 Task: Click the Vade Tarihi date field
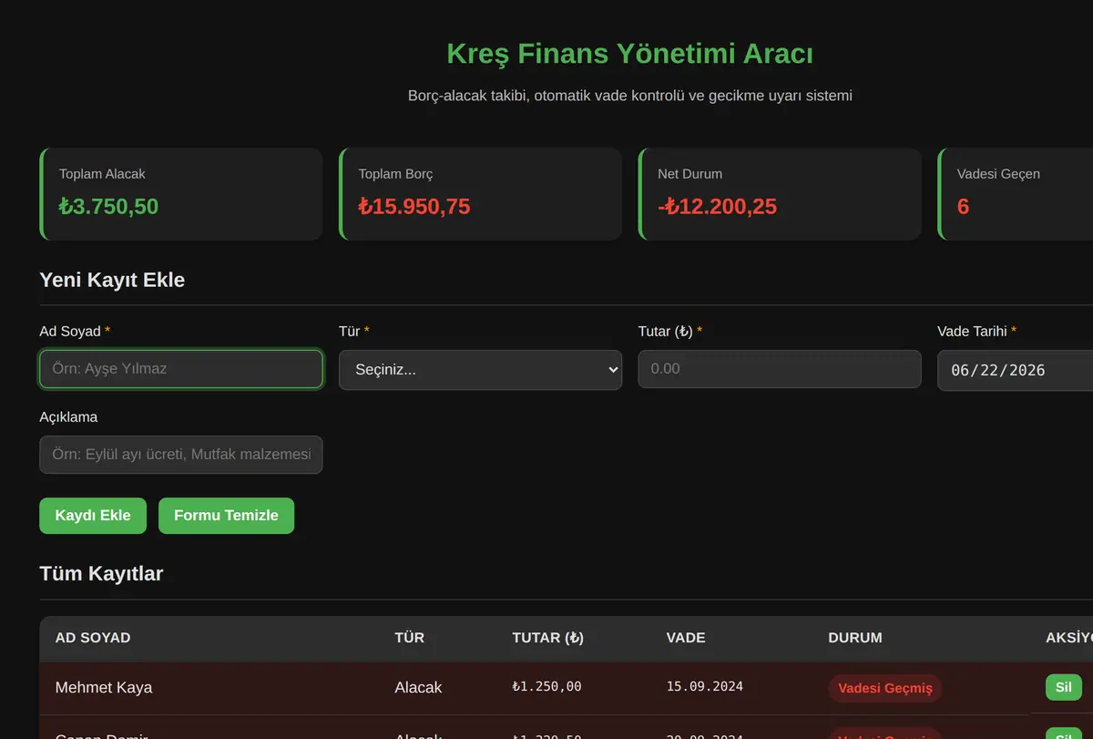[x=1015, y=370]
